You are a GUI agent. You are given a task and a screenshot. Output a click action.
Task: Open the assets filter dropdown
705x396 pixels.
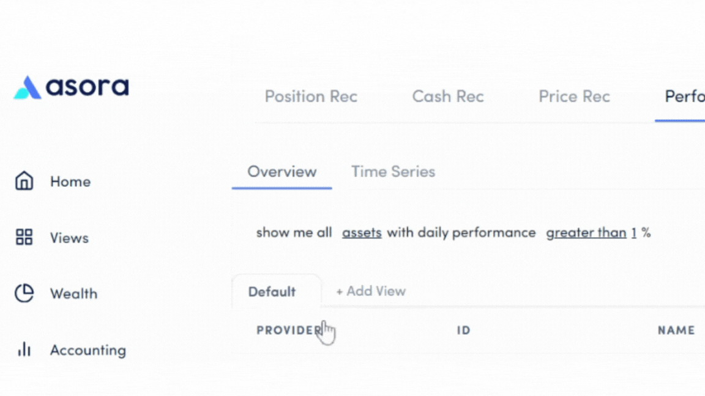362,232
